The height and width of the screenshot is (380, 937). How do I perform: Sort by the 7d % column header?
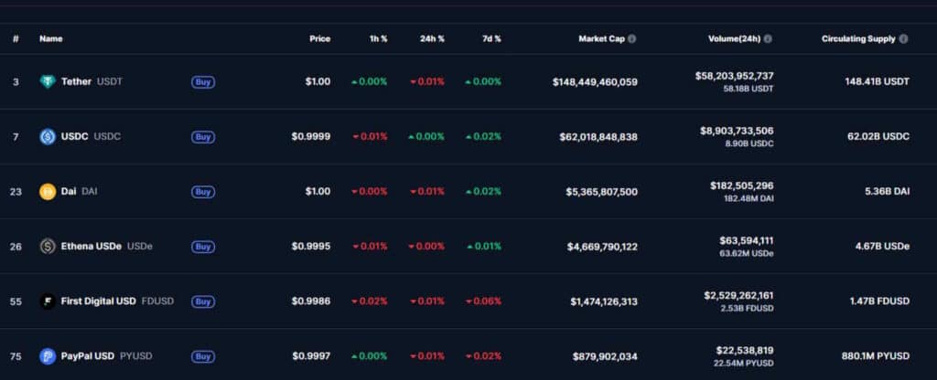(491, 38)
